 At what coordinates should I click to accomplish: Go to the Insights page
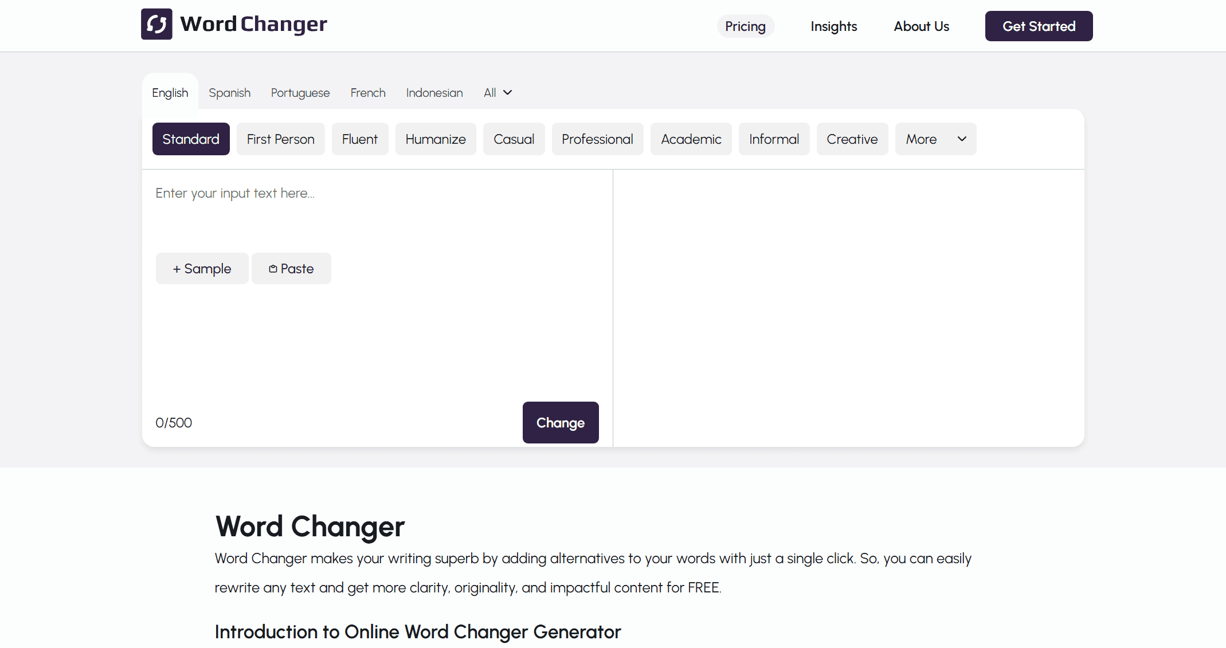tap(833, 26)
